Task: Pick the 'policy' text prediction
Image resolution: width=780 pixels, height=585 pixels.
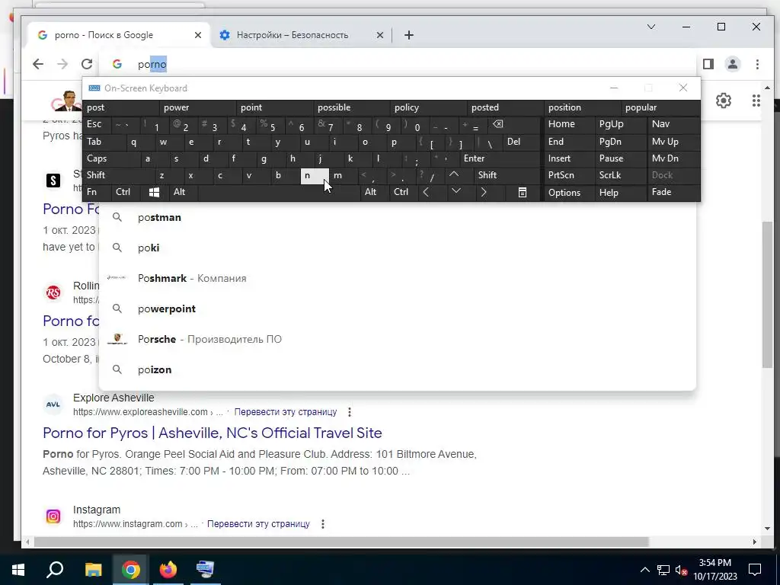Action: point(428,107)
